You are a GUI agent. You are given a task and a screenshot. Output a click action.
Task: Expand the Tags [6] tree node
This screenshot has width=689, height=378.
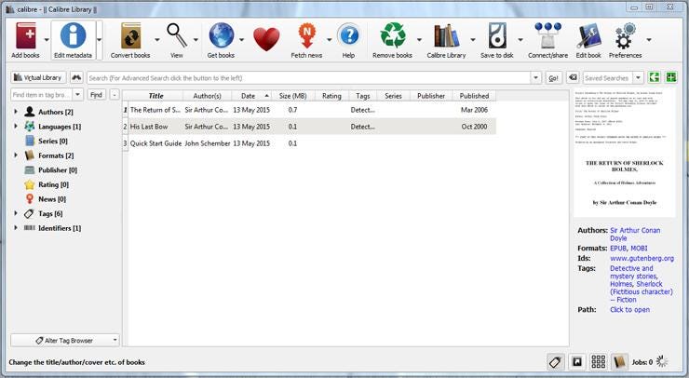16,213
